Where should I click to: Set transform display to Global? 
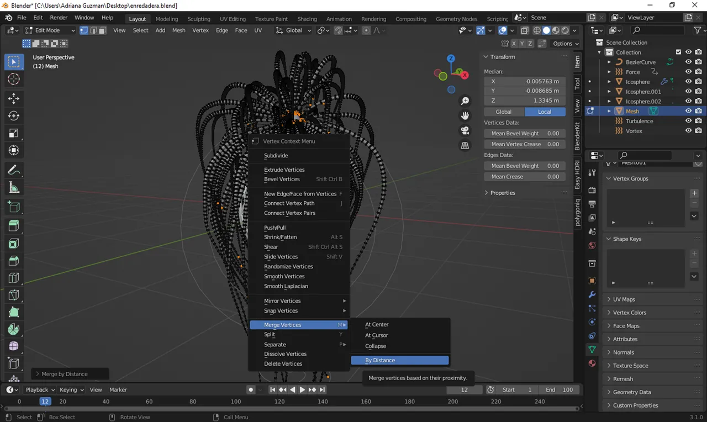pyautogui.click(x=504, y=112)
